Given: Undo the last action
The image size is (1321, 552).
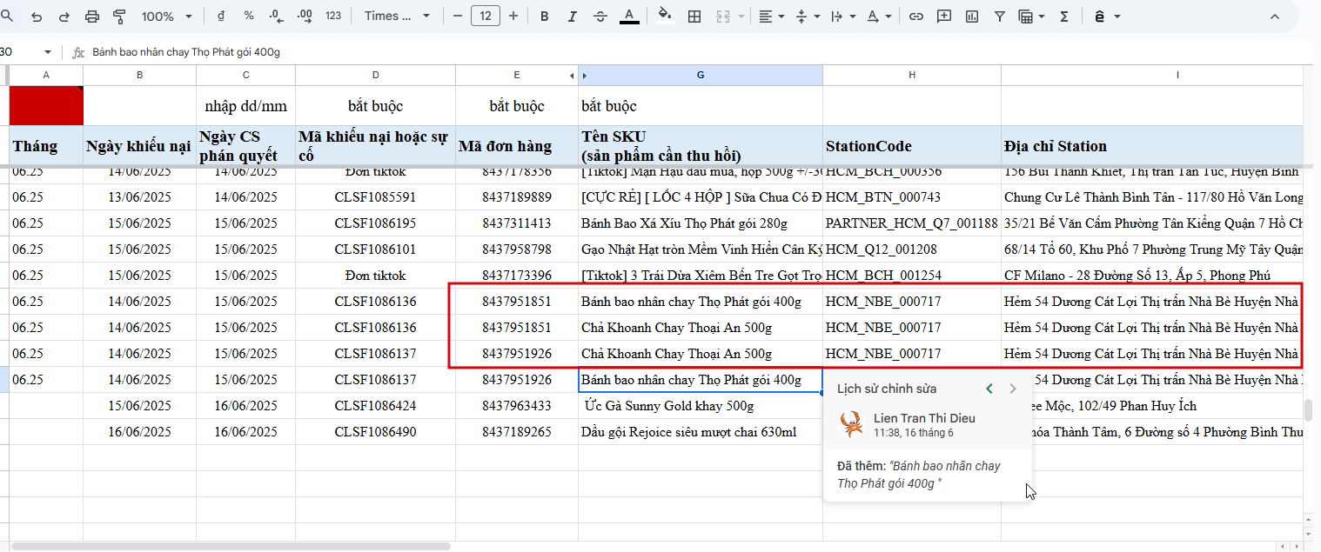Looking at the screenshot, I should pyautogui.click(x=37, y=17).
